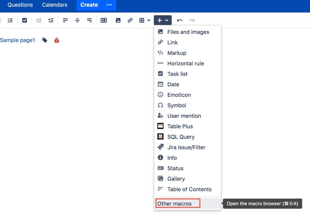Choose Jira Issue/Filter from the menu
This screenshot has height=215, width=310.
187,147
